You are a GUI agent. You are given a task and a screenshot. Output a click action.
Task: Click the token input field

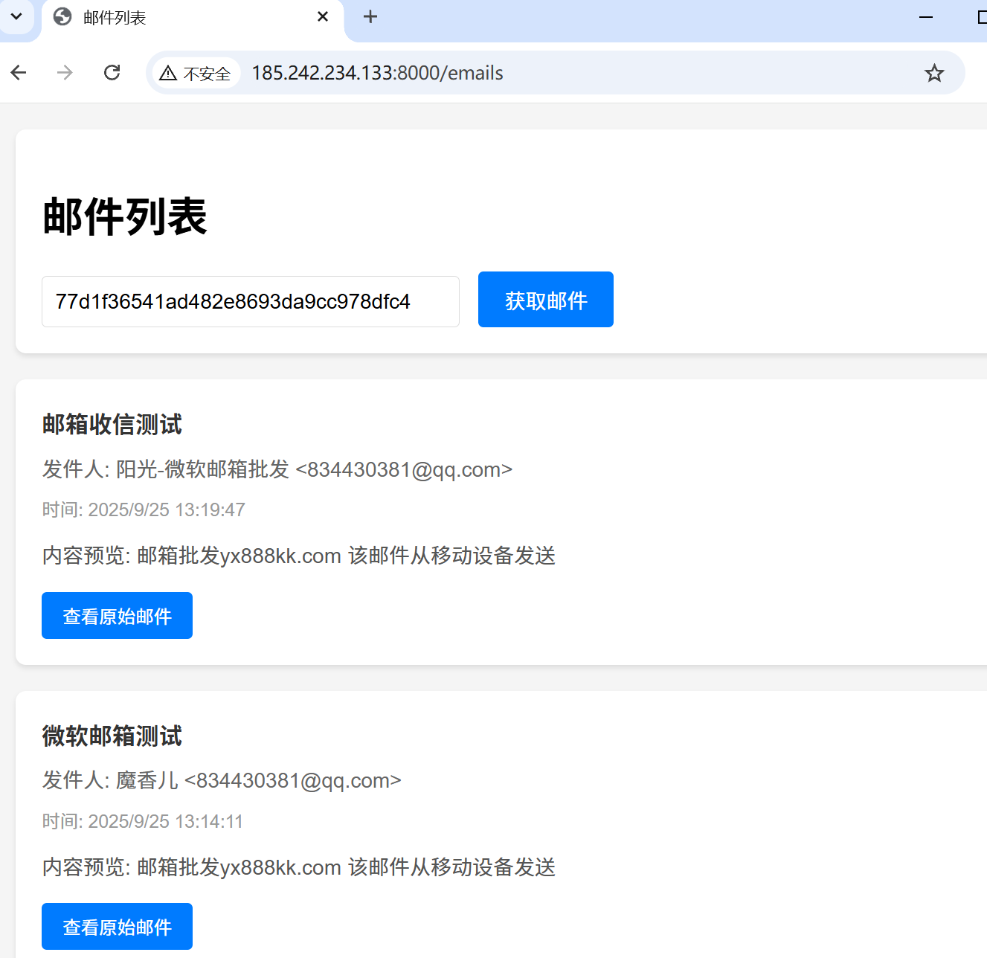coord(250,301)
